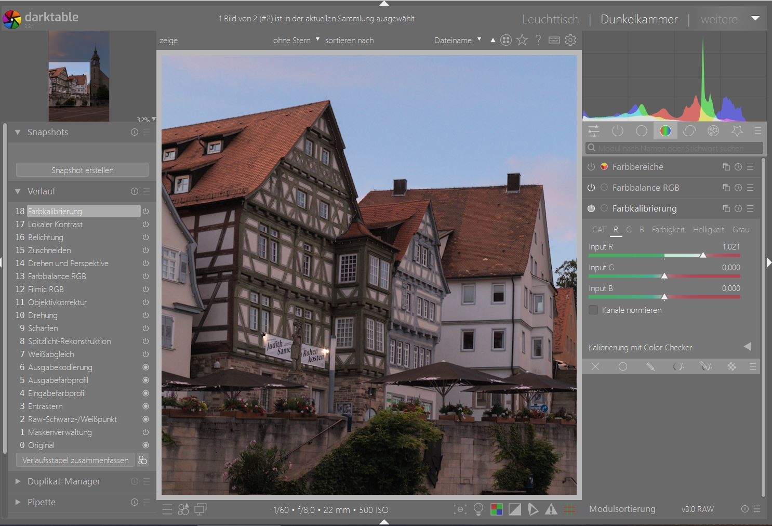This screenshot has height=526, width=772.
Task: Open the styles quick access icon
Action: 183,509
